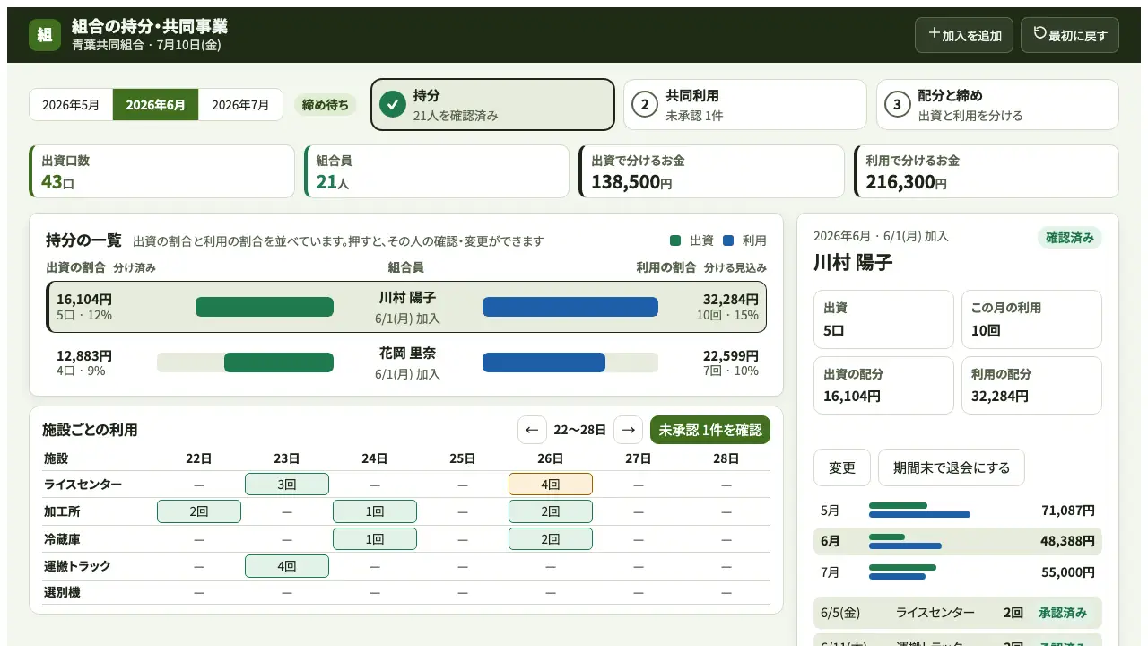1148x646 pixels.
Task: Click the 組合員 21人 summary card
Action: [x=437, y=171]
